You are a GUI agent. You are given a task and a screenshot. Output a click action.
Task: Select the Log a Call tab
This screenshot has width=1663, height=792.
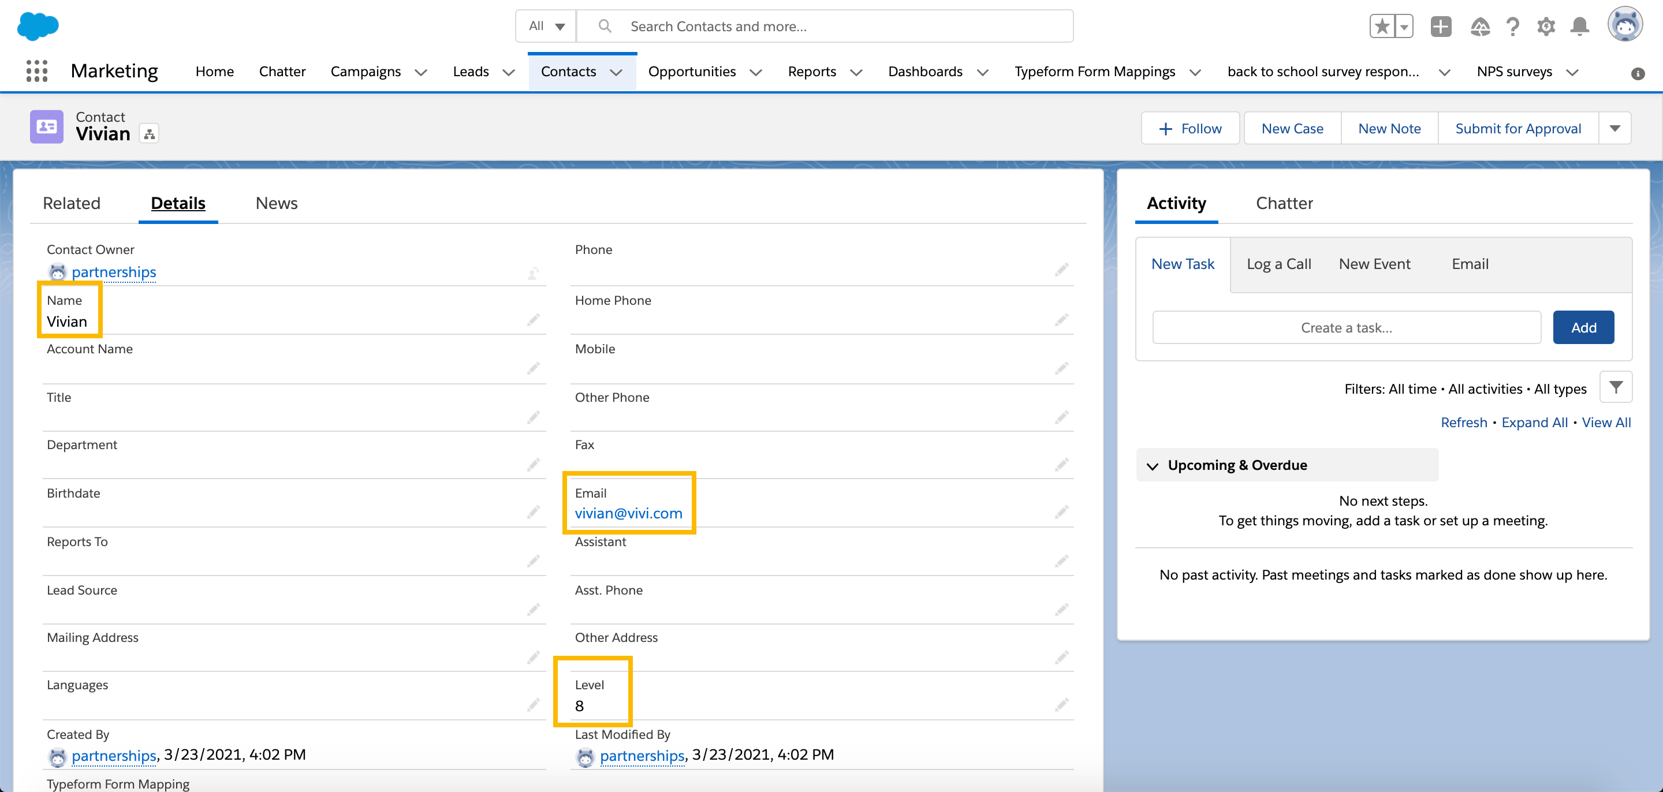coord(1278,264)
